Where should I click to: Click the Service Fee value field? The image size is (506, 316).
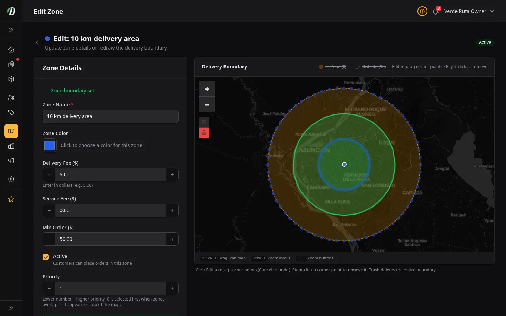click(110, 210)
